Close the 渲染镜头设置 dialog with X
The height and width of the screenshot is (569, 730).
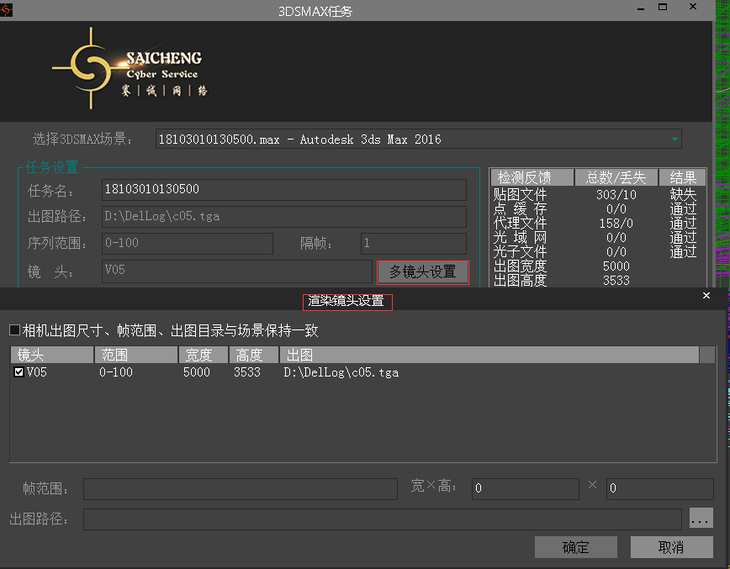(x=706, y=296)
